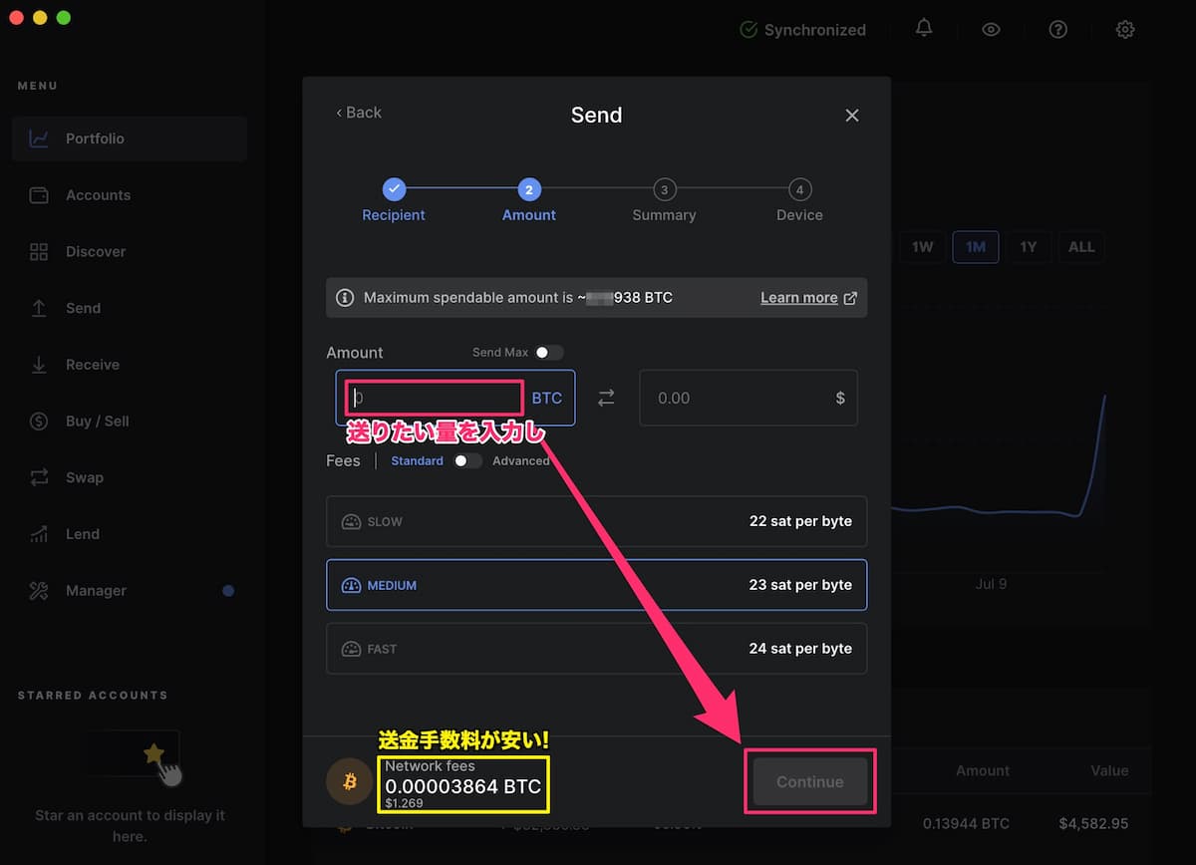The height and width of the screenshot is (865, 1196).
Task: Switch the chart range to 1Y
Action: [x=1030, y=246]
